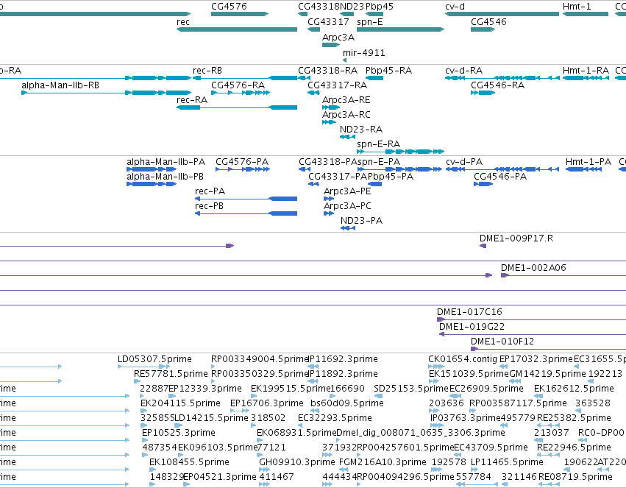The image size is (626, 488).
Task: Select the Hmt-1 gene bar
Action: [586, 14]
